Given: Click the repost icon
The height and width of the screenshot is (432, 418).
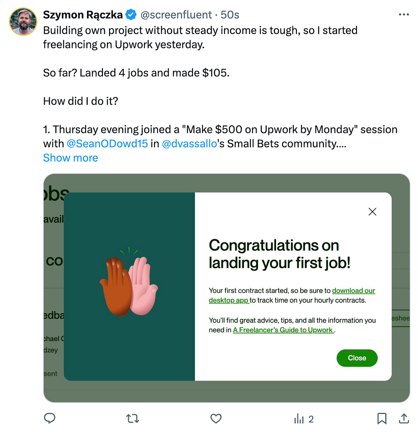Looking at the screenshot, I should coord(132,418).
